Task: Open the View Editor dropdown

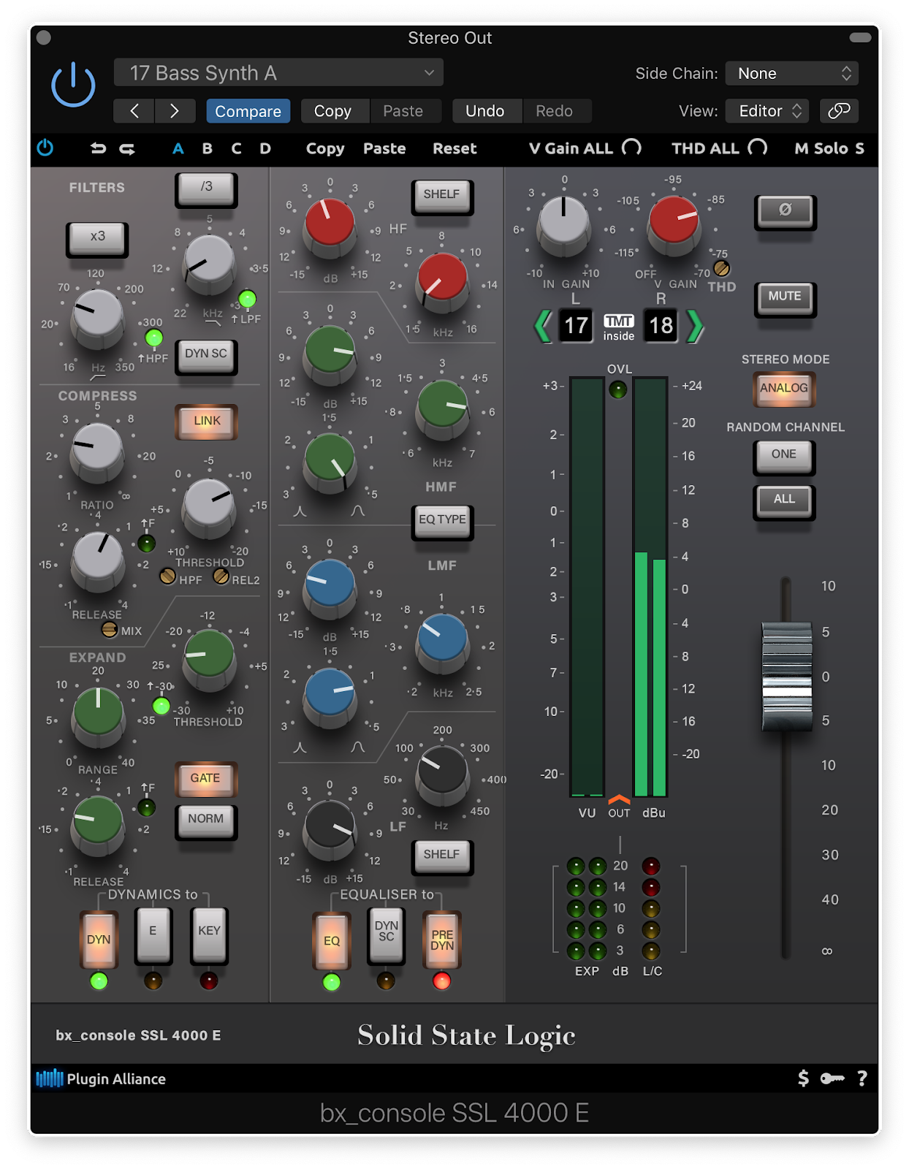Action: click(767, 111)
